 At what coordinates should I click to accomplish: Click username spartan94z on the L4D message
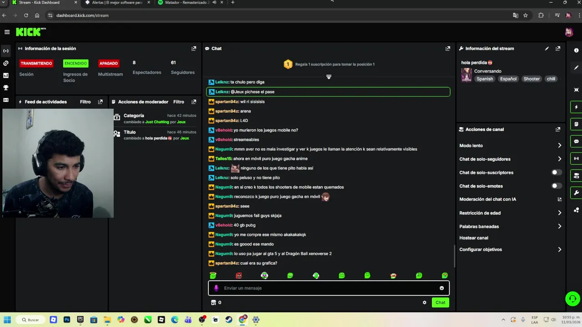pos(227,120)
